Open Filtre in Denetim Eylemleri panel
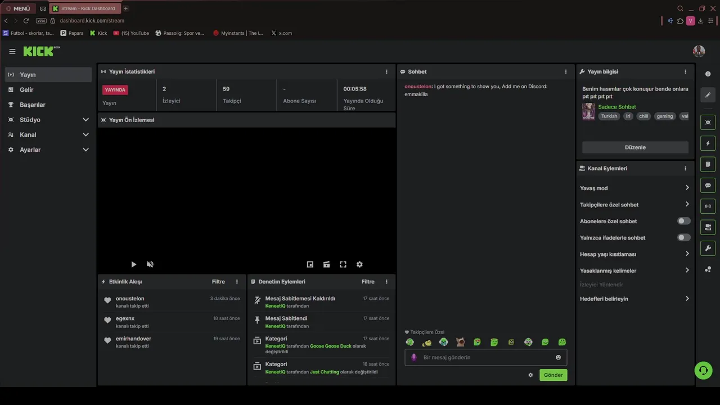This screenshot has height=405, width=720. tap(368, 282)
